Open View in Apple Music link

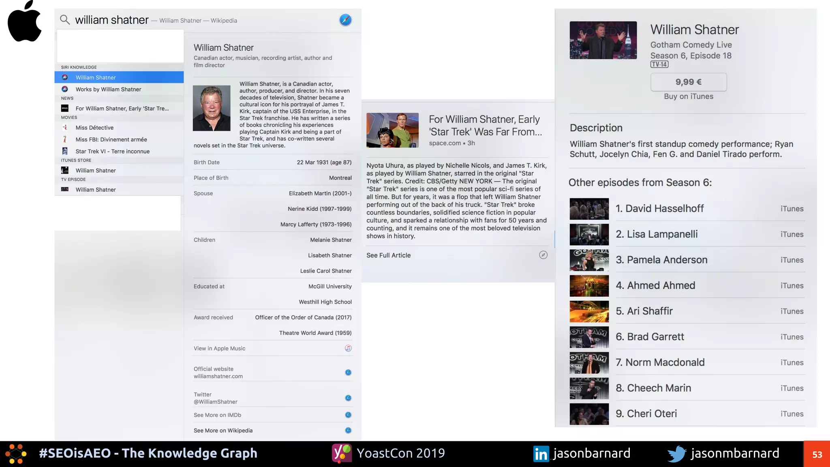(x=220, y=348)
